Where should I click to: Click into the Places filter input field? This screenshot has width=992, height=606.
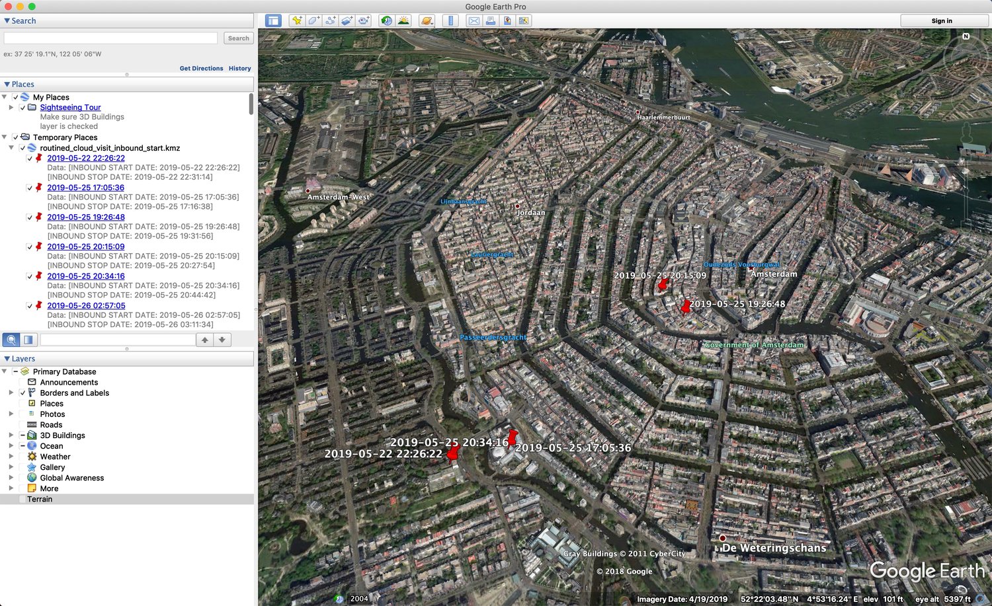118,340
